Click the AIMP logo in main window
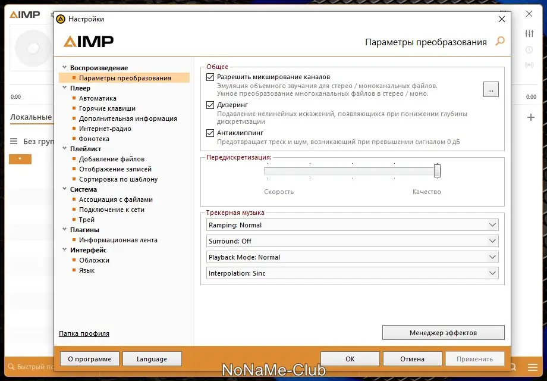 point(24,15)
